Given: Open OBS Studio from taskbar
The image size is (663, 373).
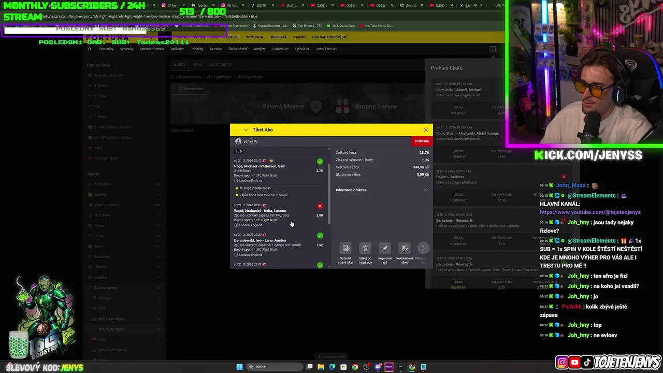Looking at the screenshot, I should coord(366,367).
